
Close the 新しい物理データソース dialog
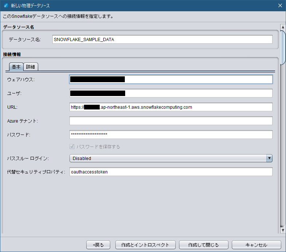(x=280, y=5)
